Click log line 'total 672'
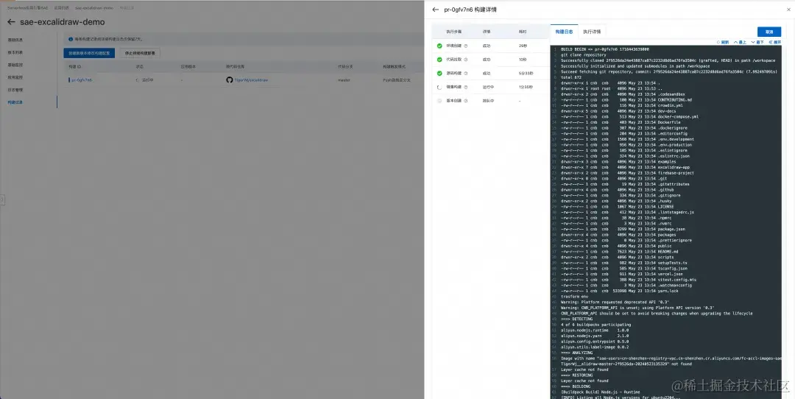The image size is (795, 399). (x=570, y=77)
